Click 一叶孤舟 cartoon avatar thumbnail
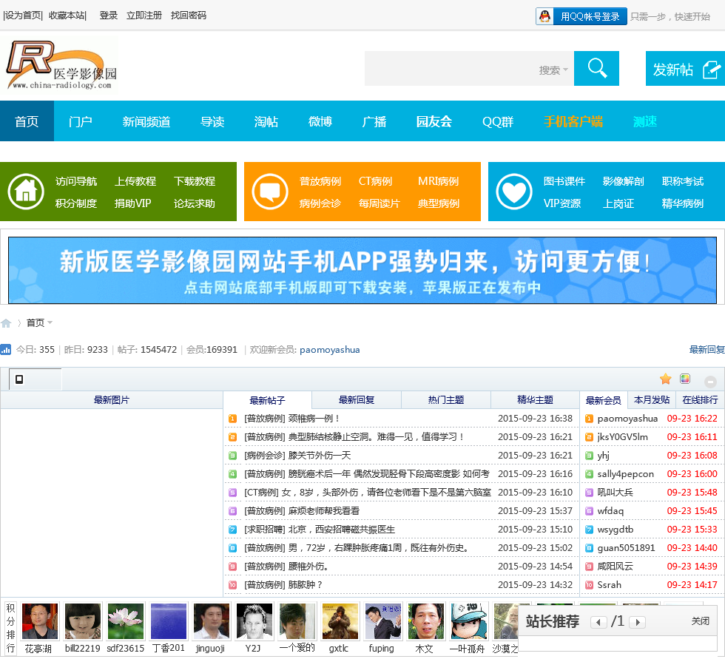The width and height of the screenshot is (725, 659). (x=469, y=621)
